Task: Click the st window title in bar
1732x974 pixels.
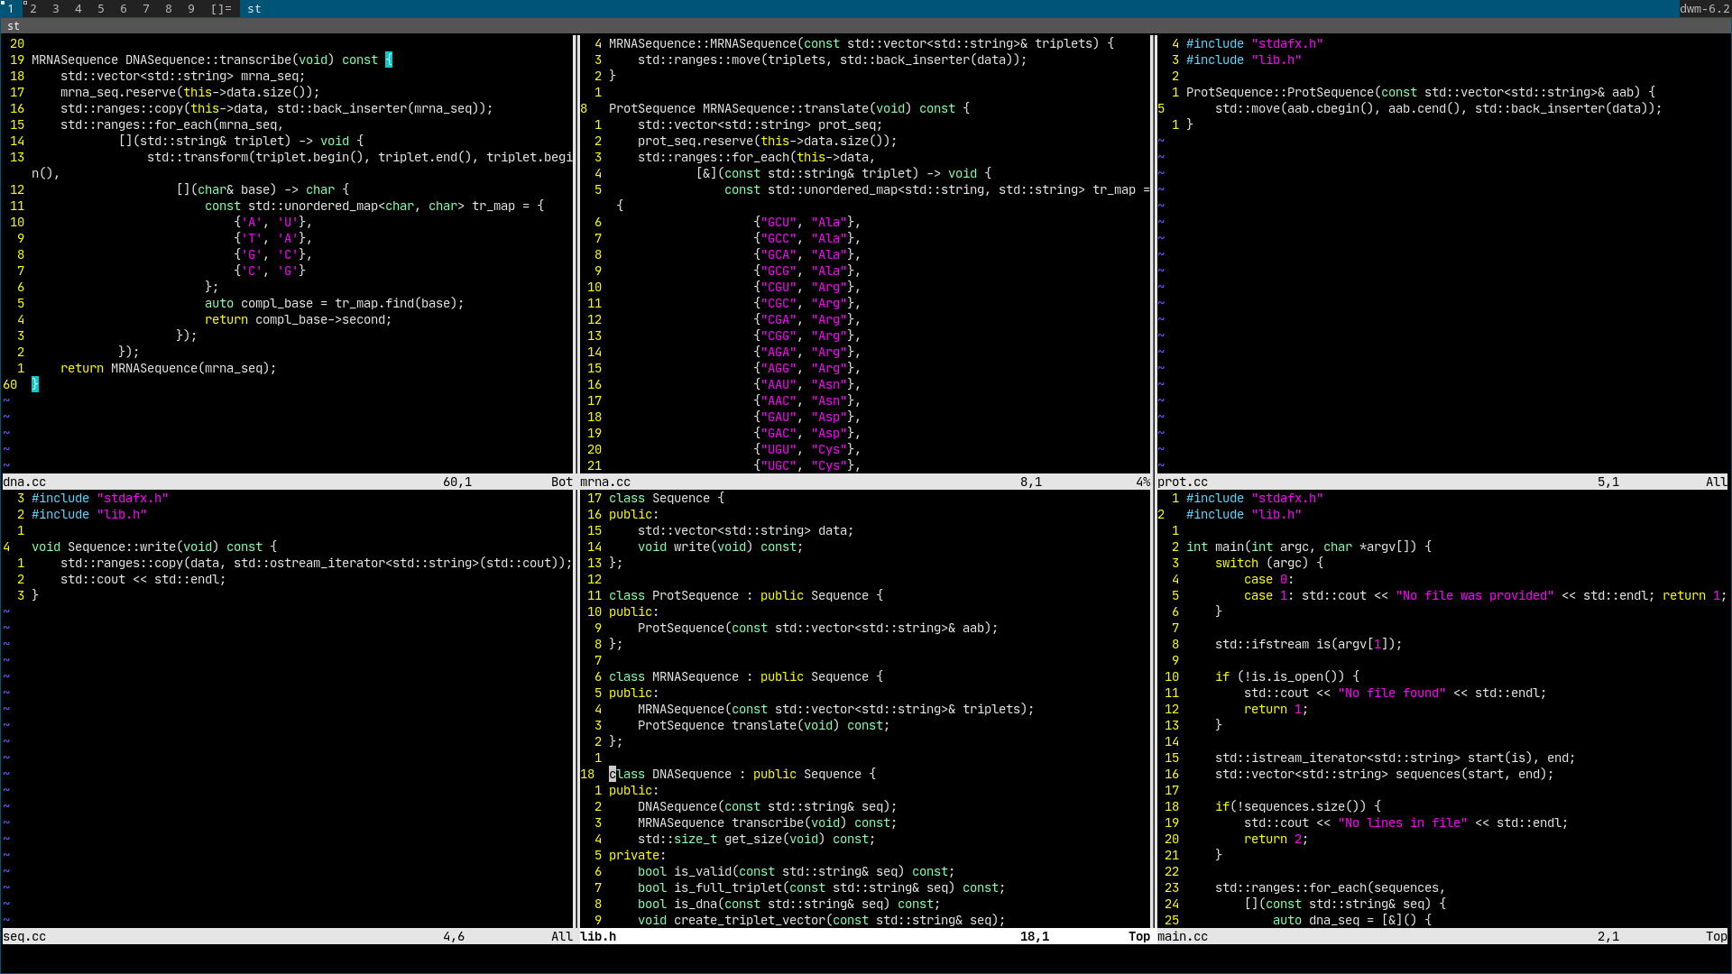Action: point(254,8)
